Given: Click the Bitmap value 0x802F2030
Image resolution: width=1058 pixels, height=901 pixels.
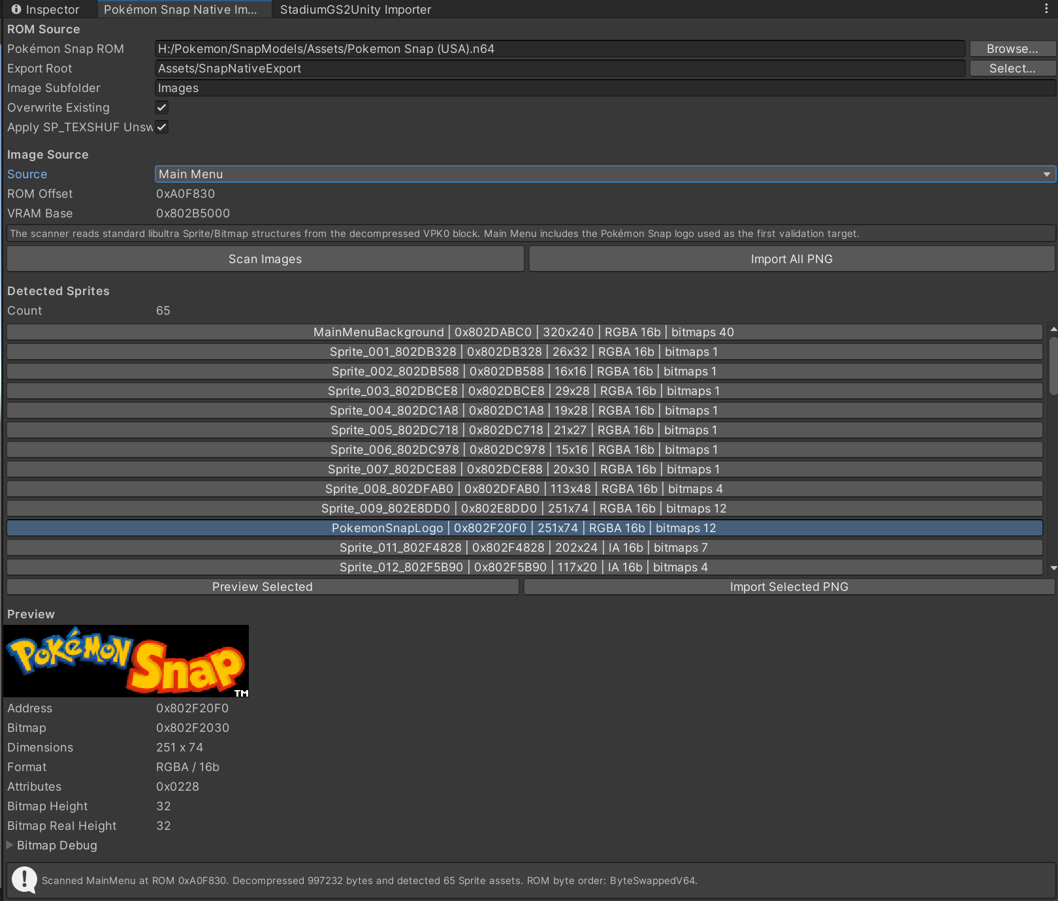Looking at the screenshot, I should [x=193, y=728].
